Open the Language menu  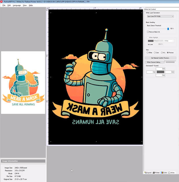[x=17, y=5]
